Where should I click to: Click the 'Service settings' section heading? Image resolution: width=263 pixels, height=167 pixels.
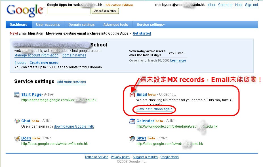point(34,81)
